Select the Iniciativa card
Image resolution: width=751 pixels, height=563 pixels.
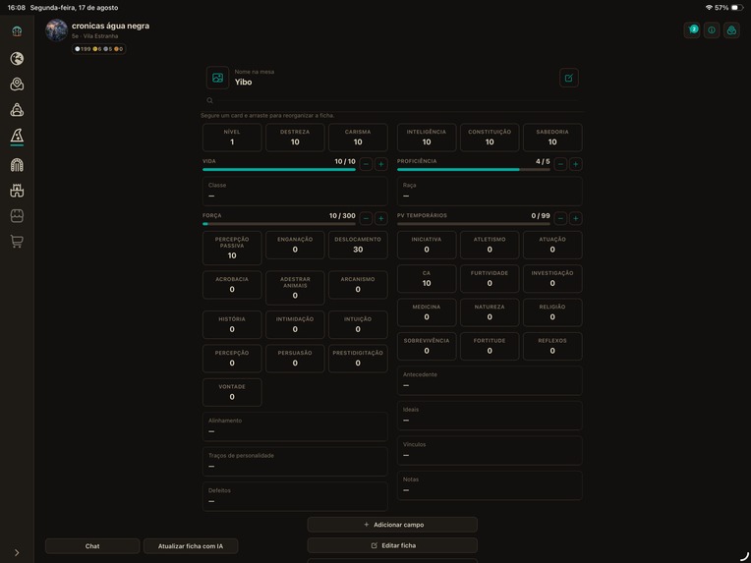coord(427,245)
